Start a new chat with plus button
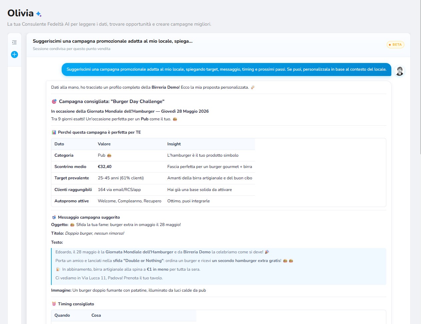Viewport: 421px width, 324px height. (x=14, y=54)
